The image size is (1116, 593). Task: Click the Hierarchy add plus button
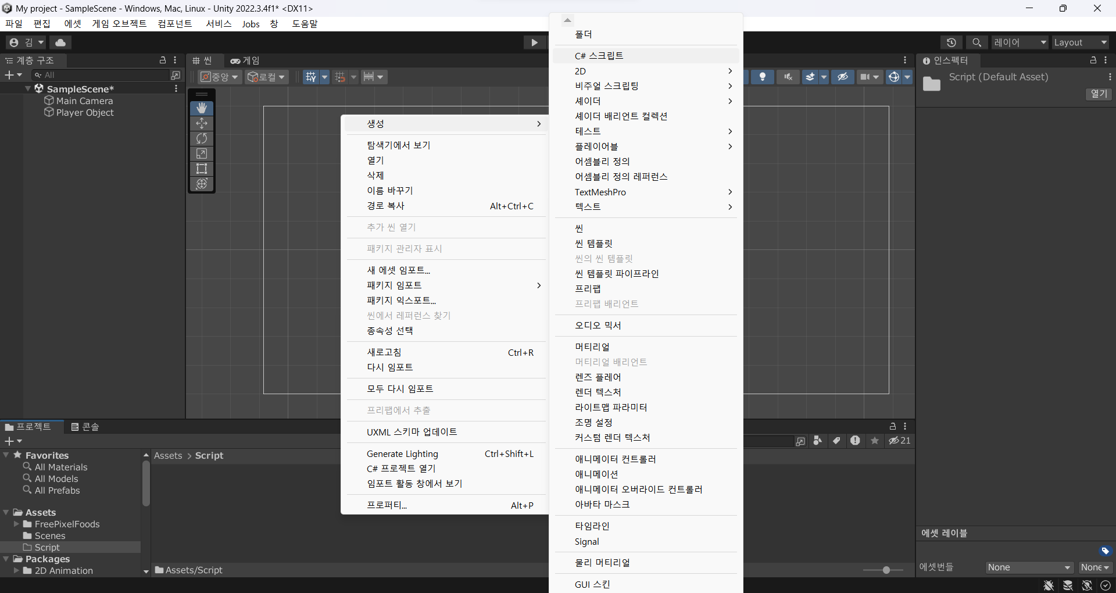pos(13,75)
